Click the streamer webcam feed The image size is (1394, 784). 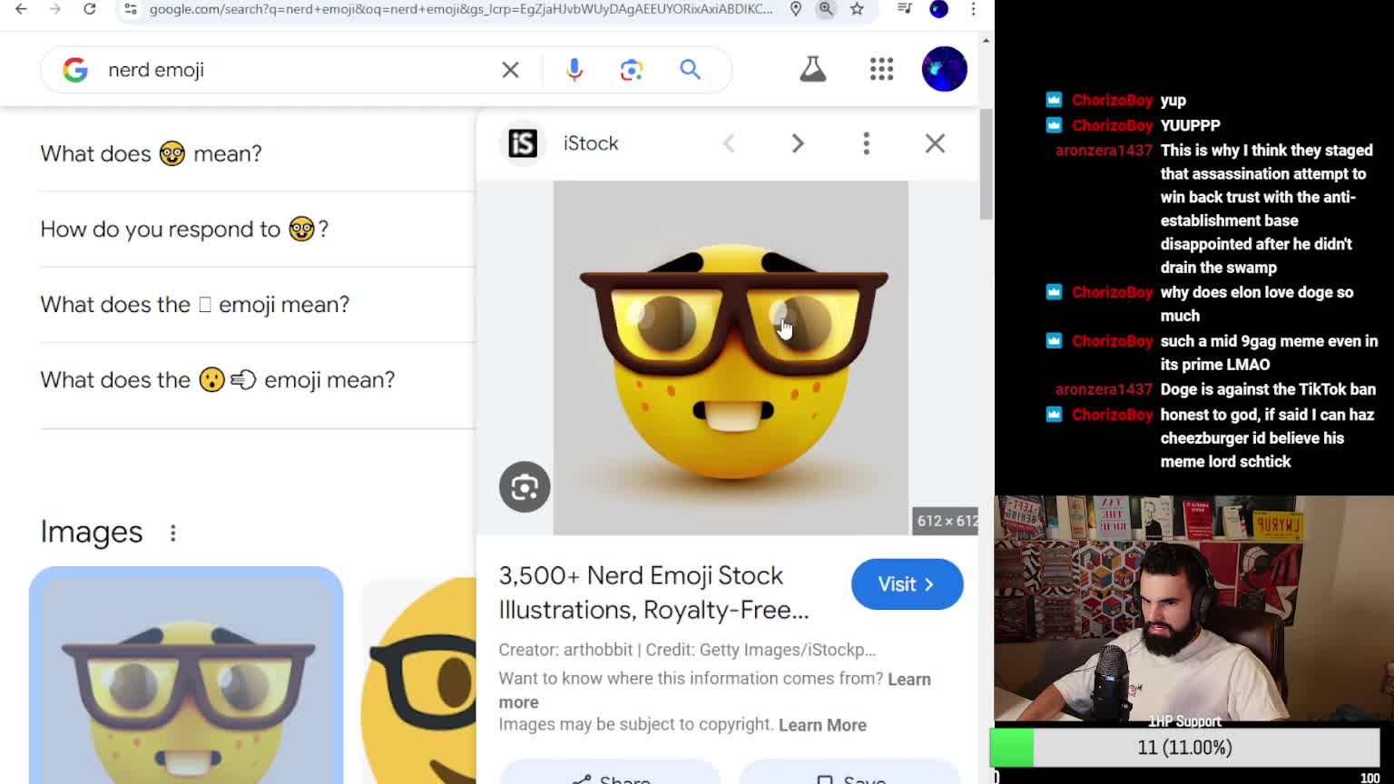coord(1193,608)
